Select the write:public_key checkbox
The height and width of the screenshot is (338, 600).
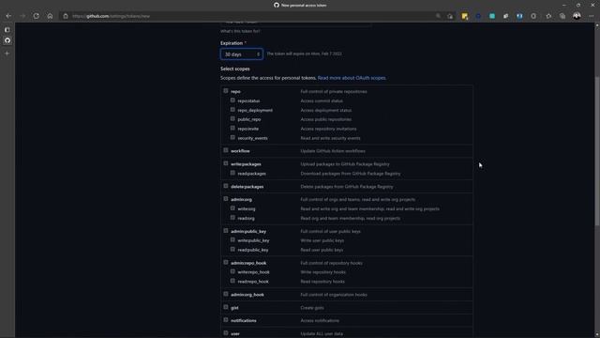[x=232, y=240]
